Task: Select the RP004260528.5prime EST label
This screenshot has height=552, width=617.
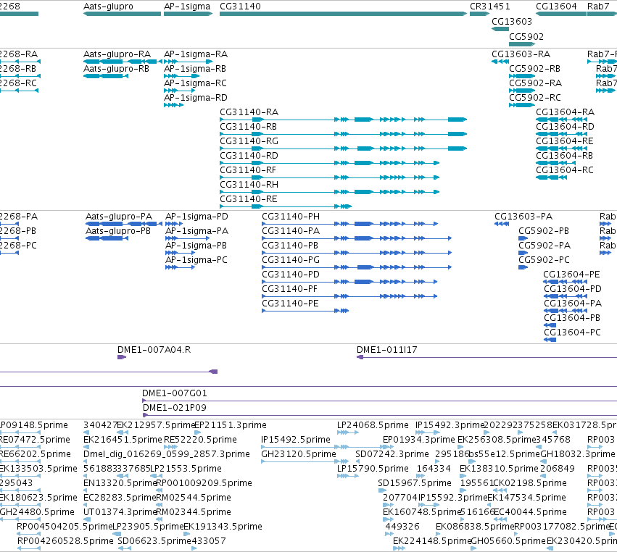Action: 65,541
